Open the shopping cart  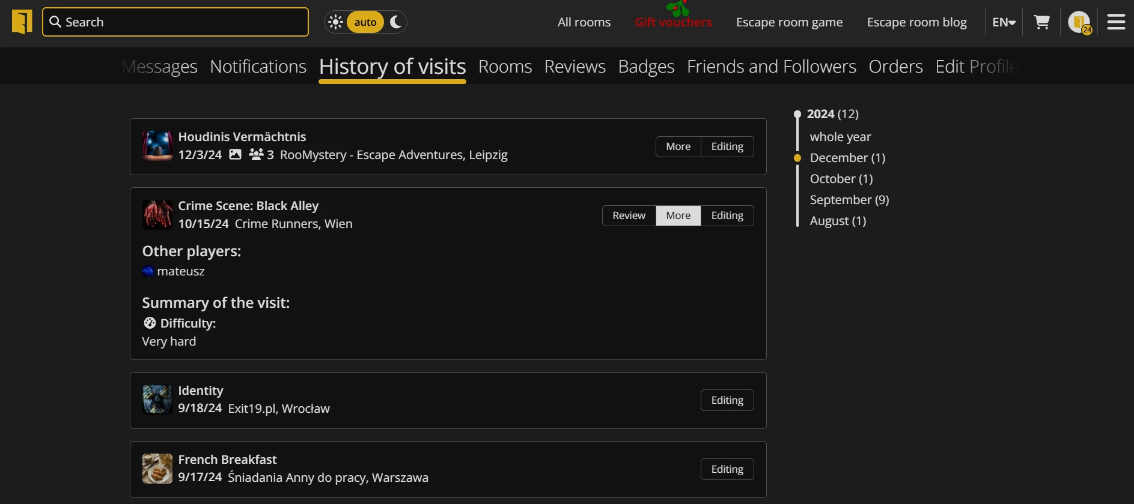[1041, 22]
